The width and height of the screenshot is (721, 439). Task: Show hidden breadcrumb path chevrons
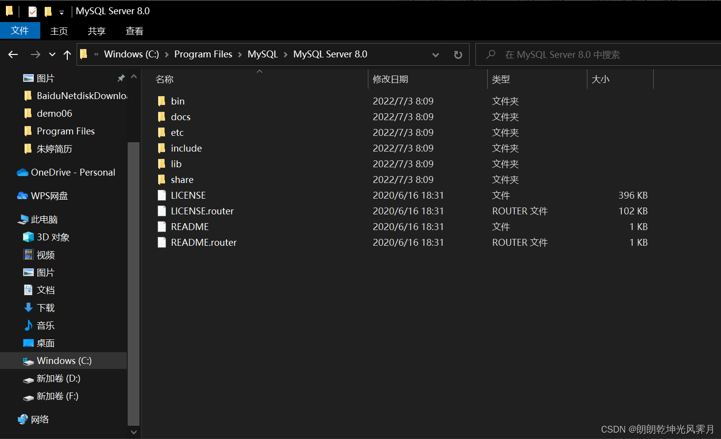pos(96,54)
